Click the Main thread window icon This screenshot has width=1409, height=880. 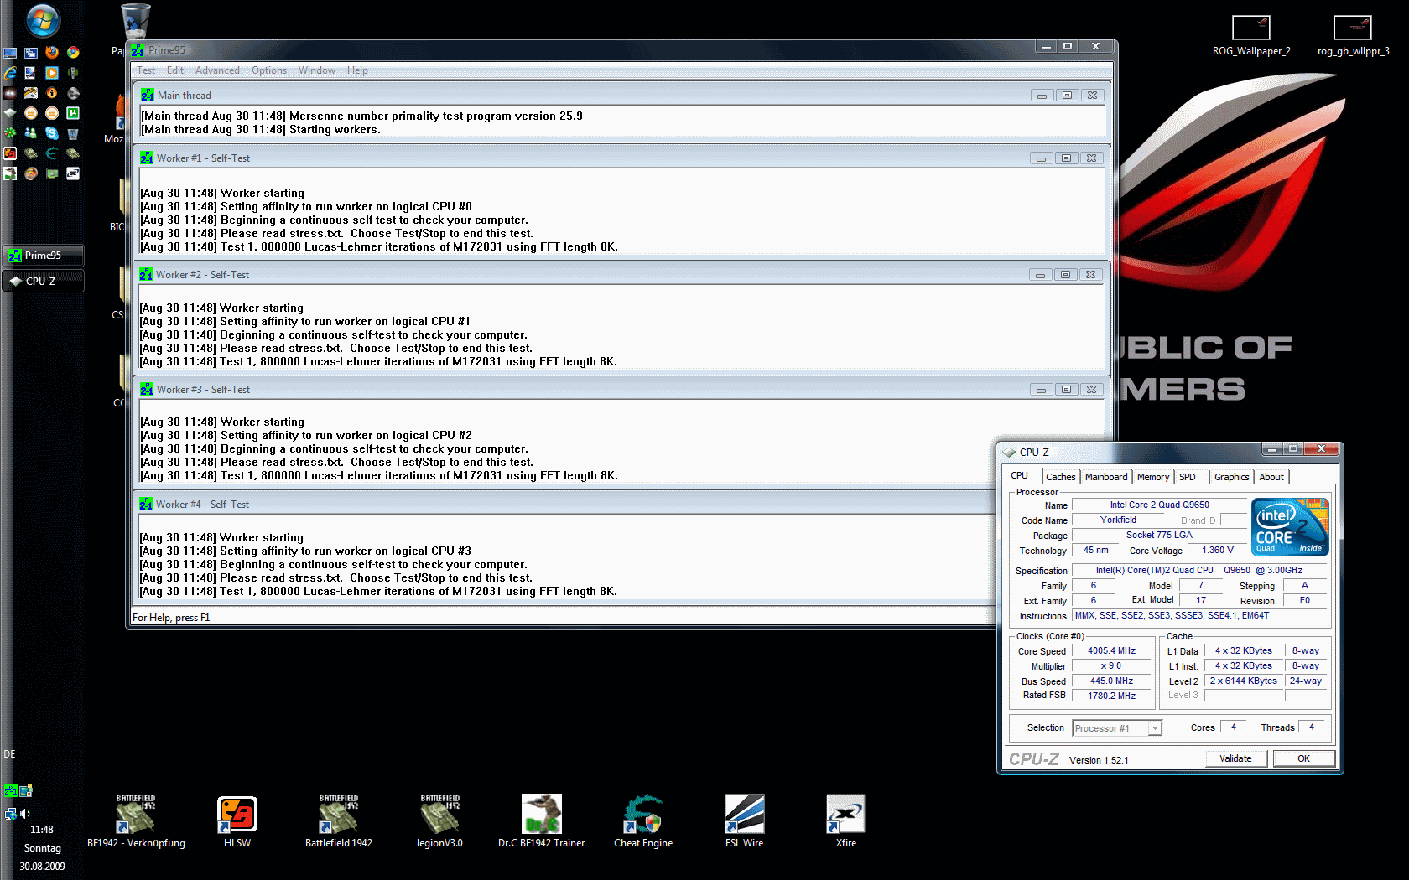point(148,96)
